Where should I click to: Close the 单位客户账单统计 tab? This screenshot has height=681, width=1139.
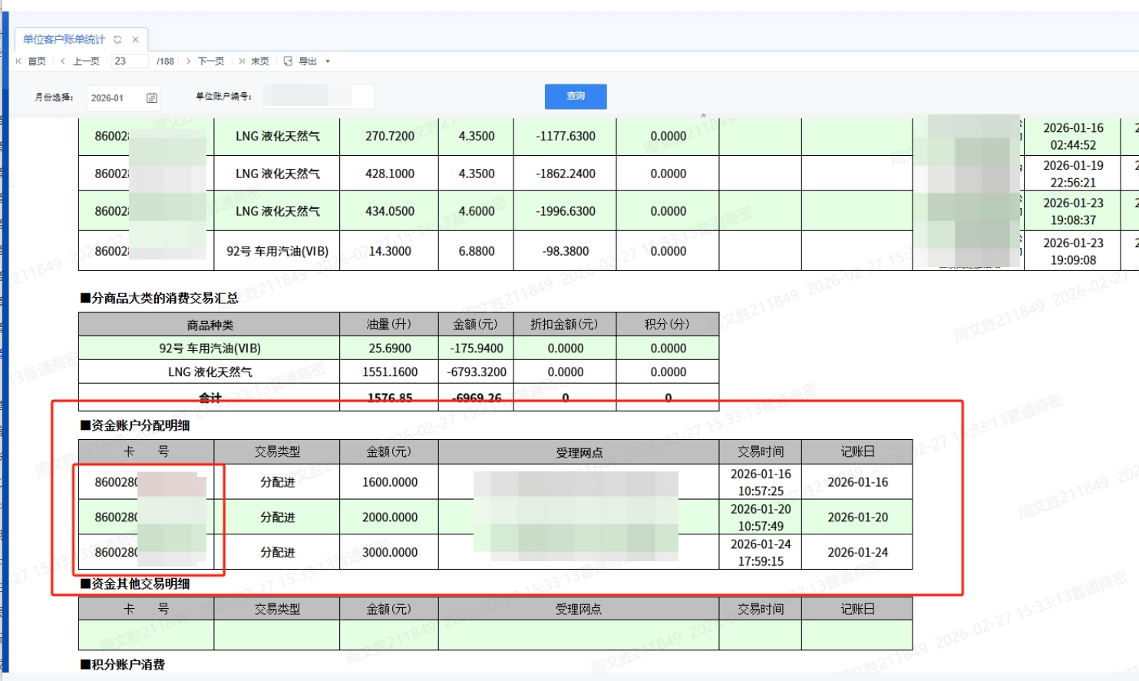[x=135, y=39]
